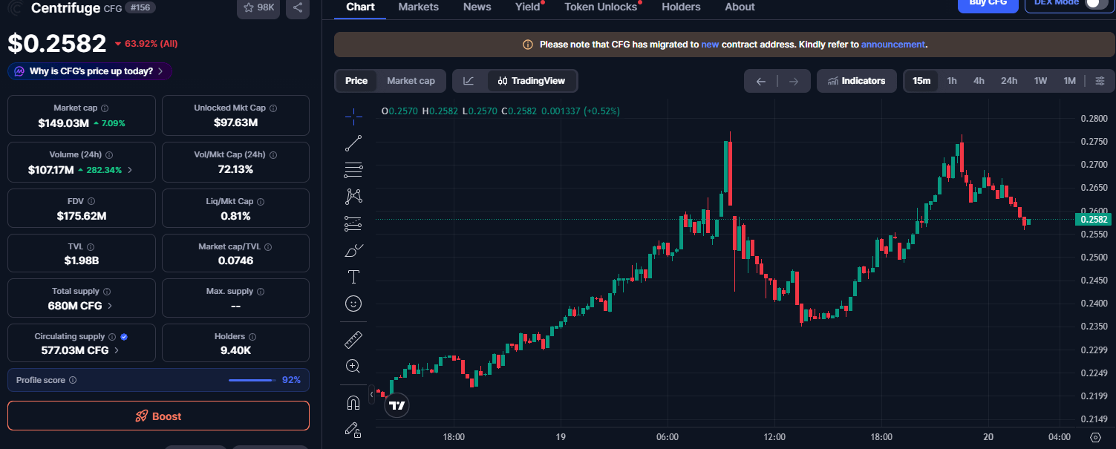Collapse drawing toolbar side arrow
Screen dimensions: 1116x449
[371, 396]
